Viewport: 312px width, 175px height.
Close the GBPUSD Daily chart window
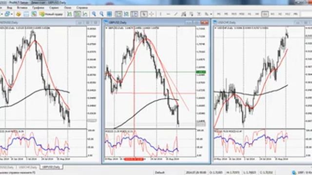tap(204, 22)
